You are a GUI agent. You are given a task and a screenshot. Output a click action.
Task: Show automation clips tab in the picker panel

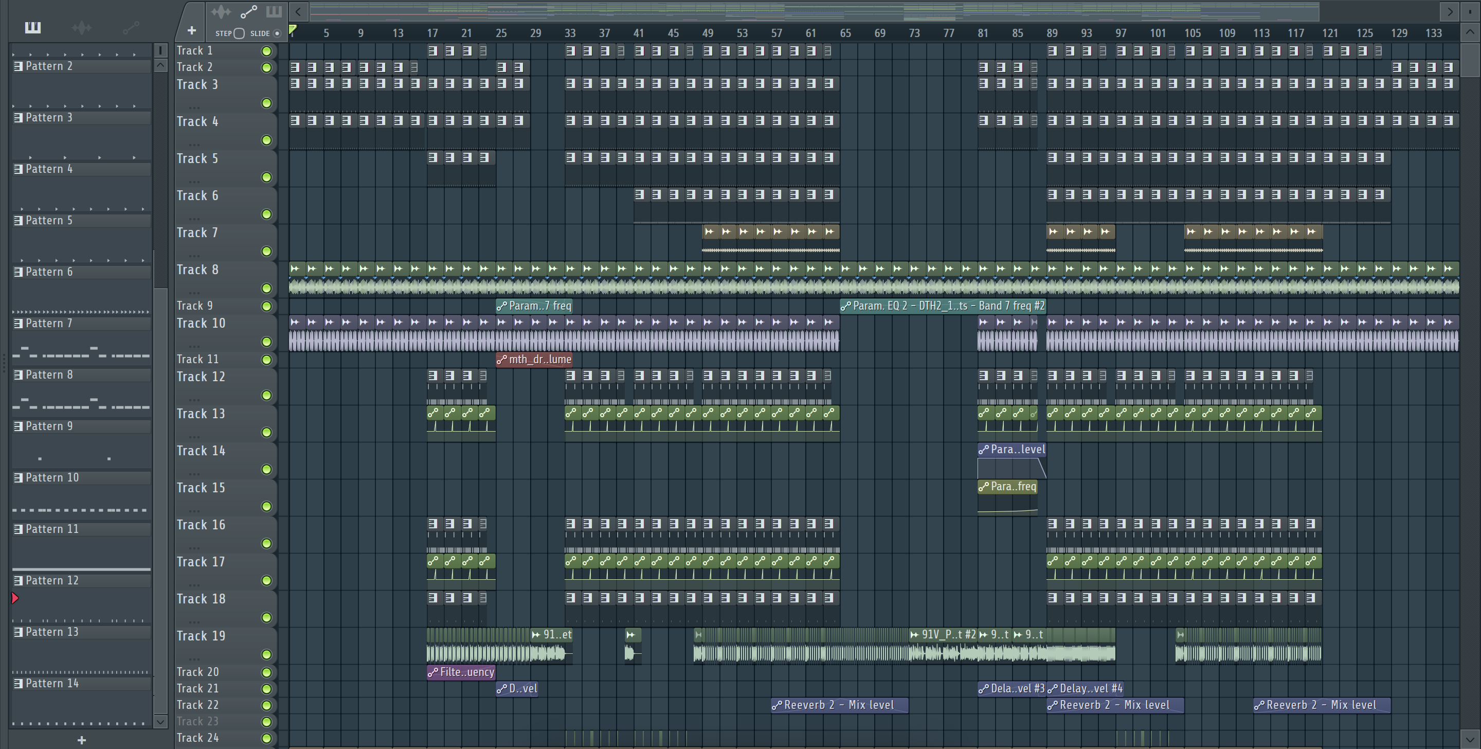[131, 27]
